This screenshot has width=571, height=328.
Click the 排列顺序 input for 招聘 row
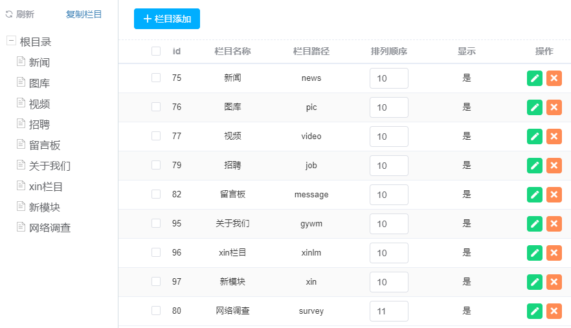click(x=388, y=166)
